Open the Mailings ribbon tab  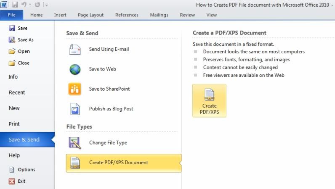159,15
